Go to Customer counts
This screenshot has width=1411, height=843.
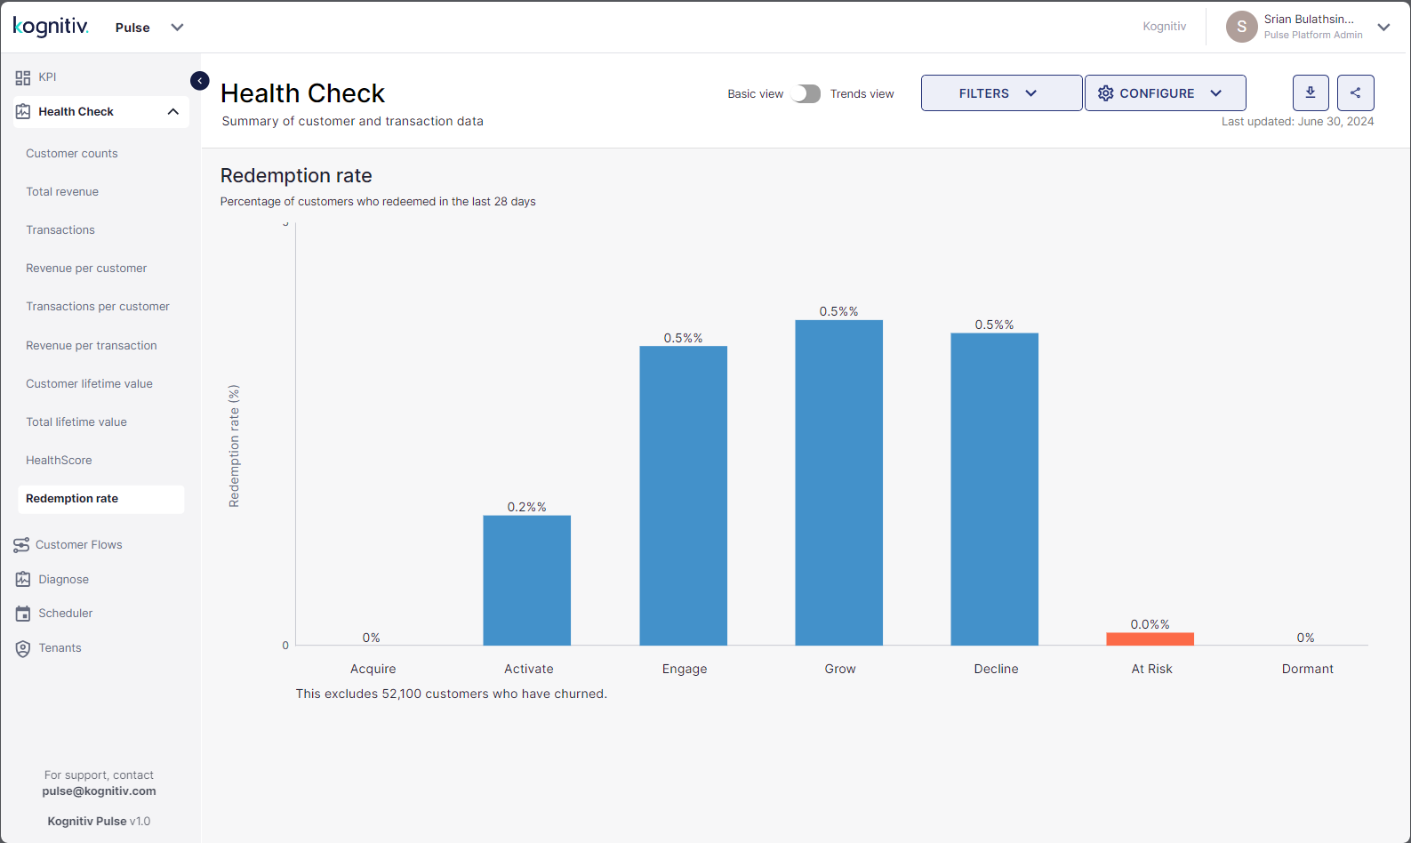point(72,154)
